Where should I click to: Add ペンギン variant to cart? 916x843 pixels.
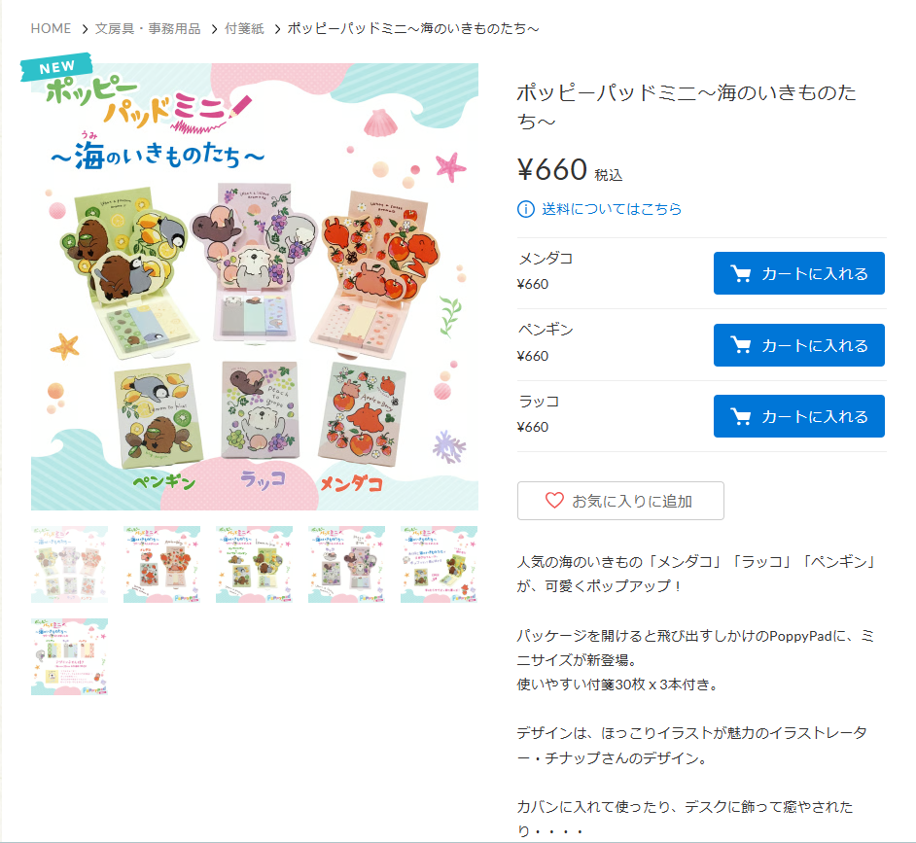click(x=798, y=345)
